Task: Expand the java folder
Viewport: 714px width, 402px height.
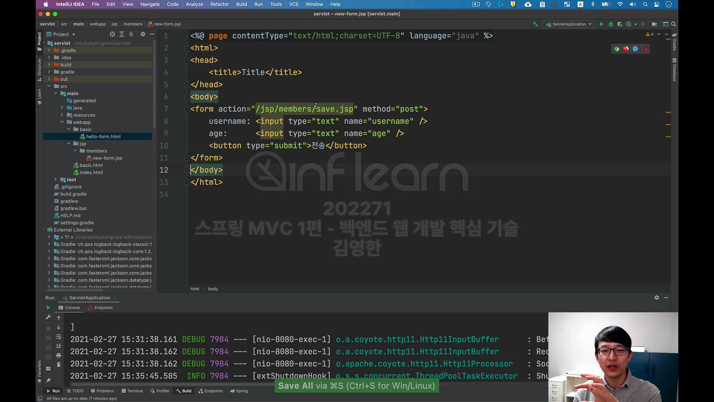Action: click(62, 108)
